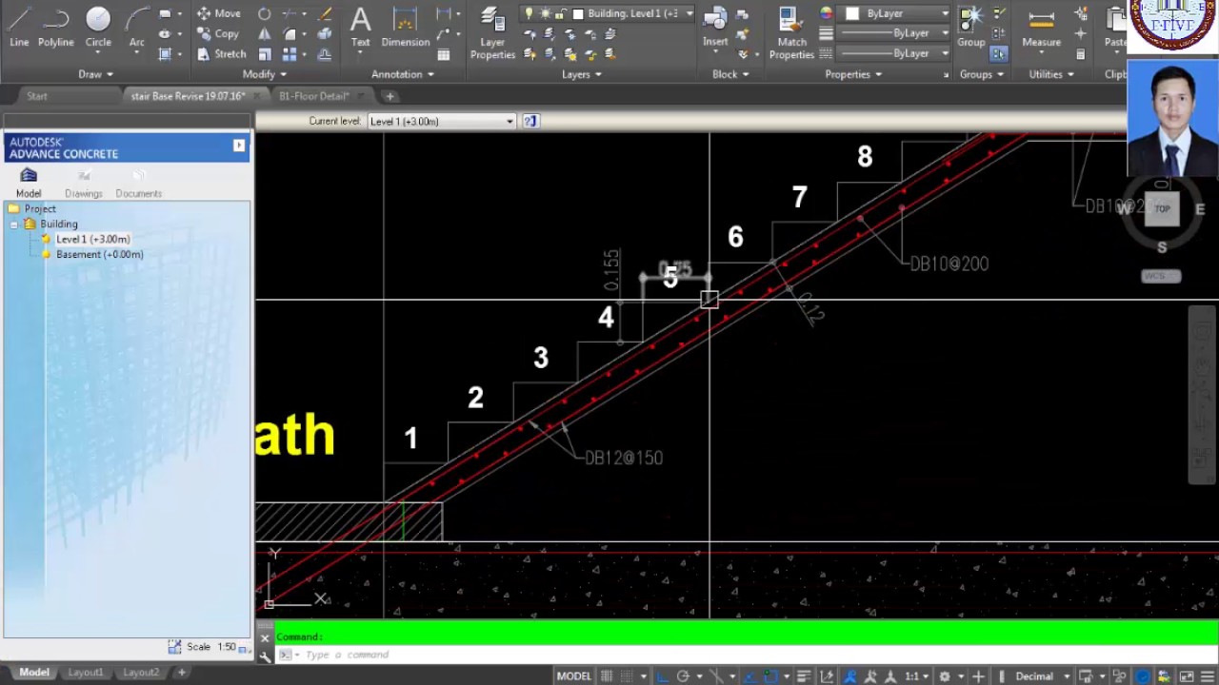Click the object color wheel icon
This screenshot has width=1219, height=685.
[826, 13]
